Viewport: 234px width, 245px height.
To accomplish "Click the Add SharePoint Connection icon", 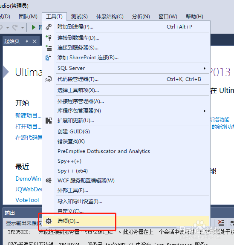I will point(49,58).
